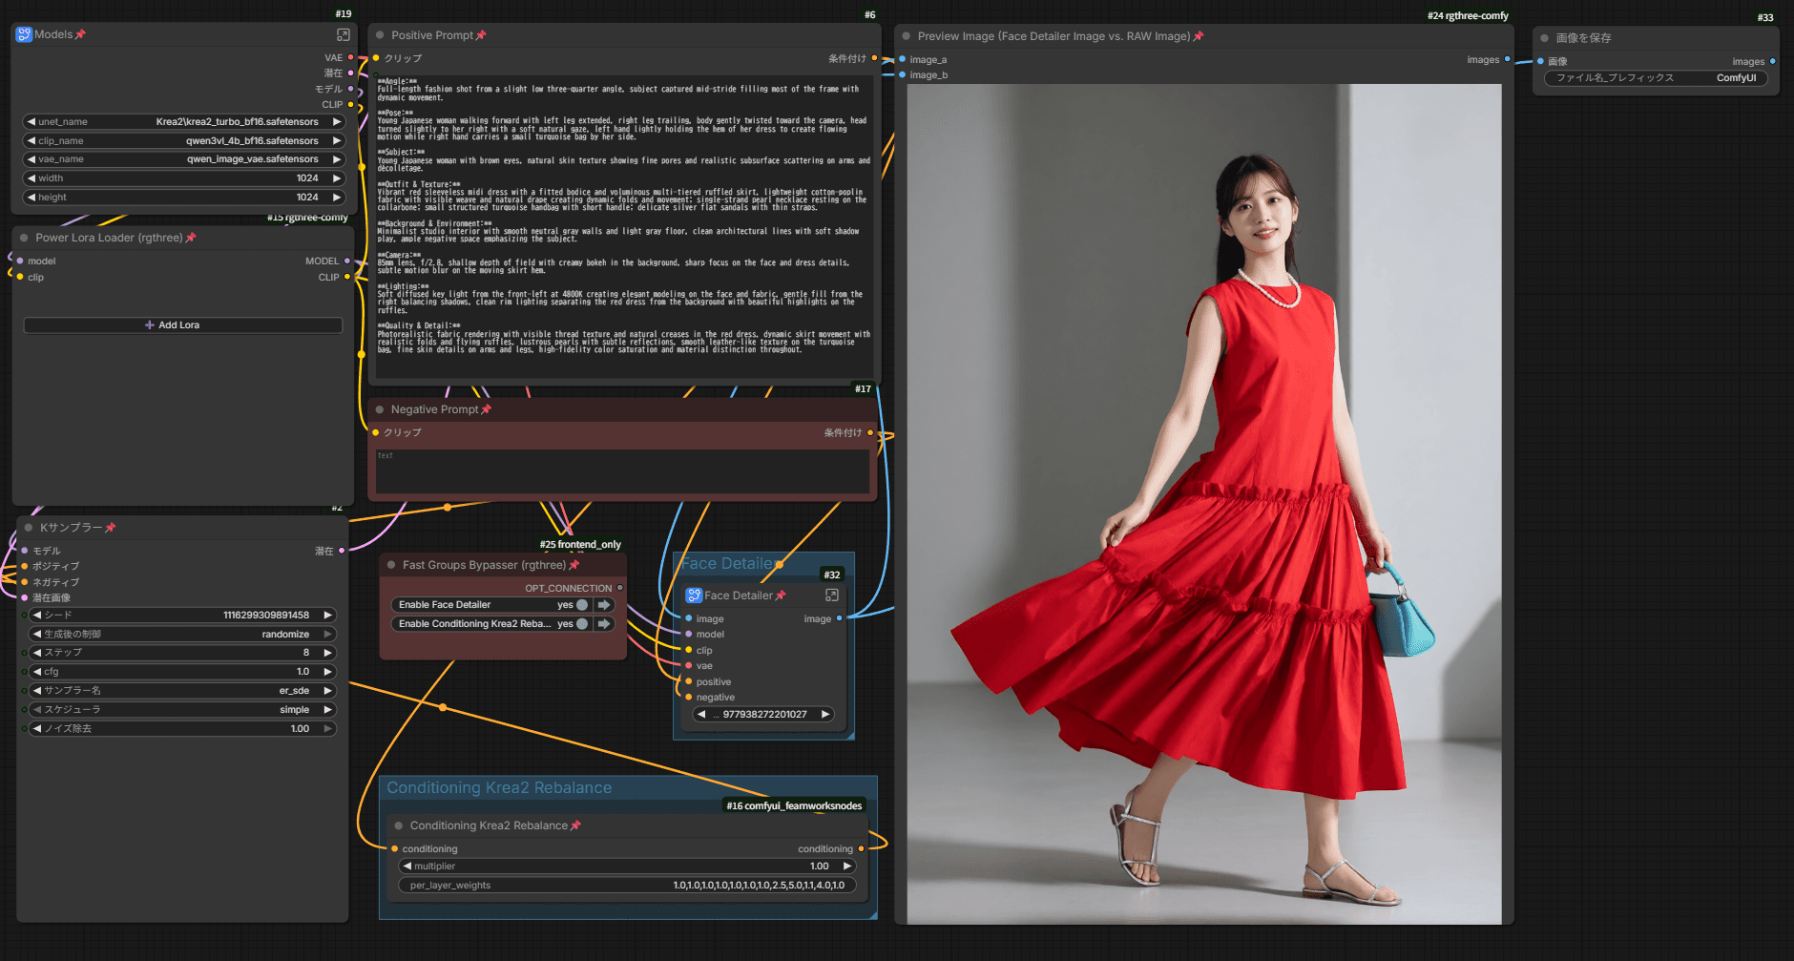Click the Negative Prompt text box
This screenshot has height=961, width=1794.
click(x=622, y=471)
